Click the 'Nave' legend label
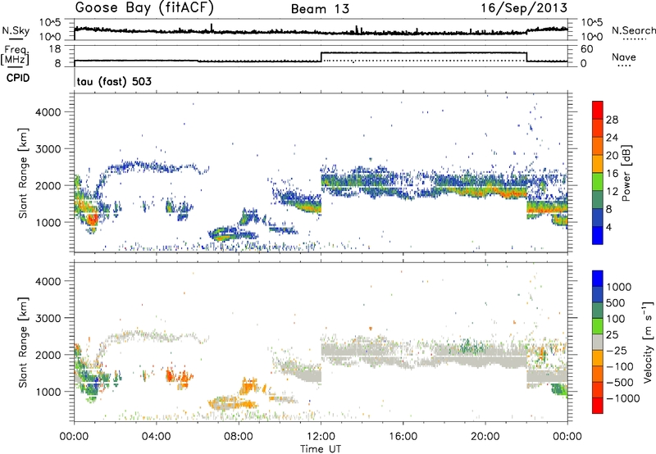Viewport: 656px width, 454px height. coord(624,57)
